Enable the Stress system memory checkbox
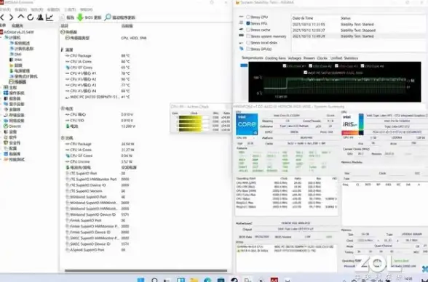 [248, 36]
